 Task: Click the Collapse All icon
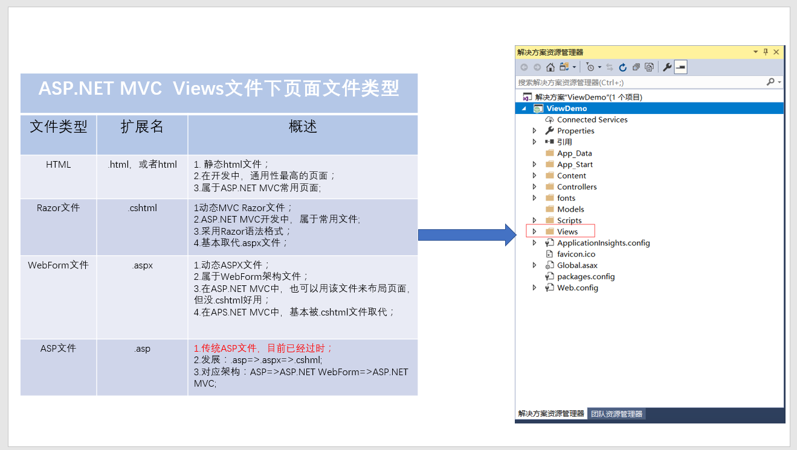pyautogui.click(x=636, y=68)
